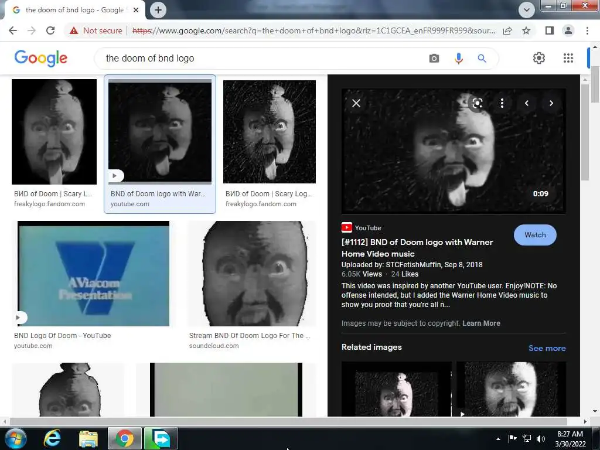
Task: Open Google quick settings gear
Action: click(539, 58)
